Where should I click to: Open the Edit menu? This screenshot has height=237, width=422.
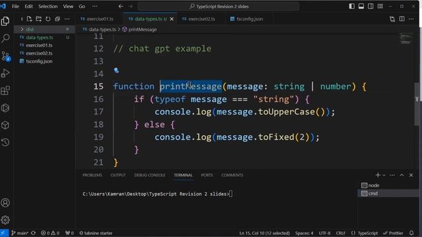(28, 6)
